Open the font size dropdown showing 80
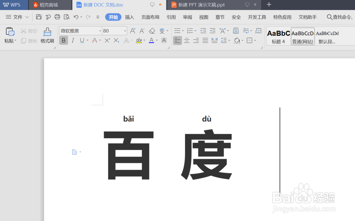Image resolution: width=355 pixels, height=221 pixels. click(125, 31)
